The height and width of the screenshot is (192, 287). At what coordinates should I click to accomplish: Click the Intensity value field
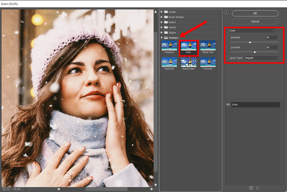[272, 37]
